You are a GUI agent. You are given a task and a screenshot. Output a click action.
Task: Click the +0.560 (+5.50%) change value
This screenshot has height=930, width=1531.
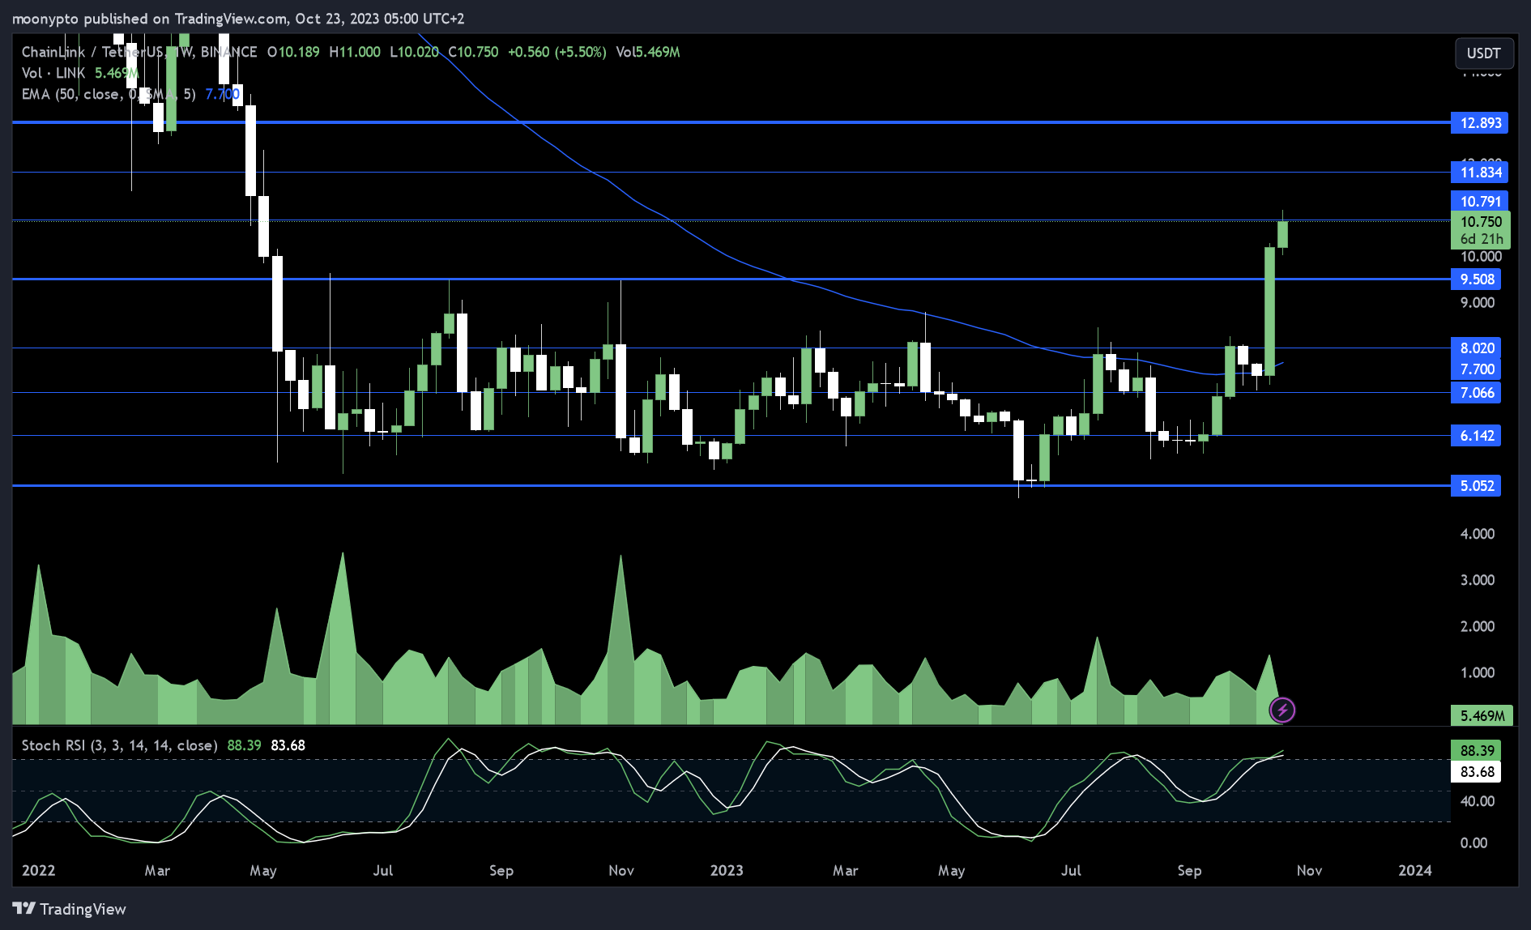557,52
